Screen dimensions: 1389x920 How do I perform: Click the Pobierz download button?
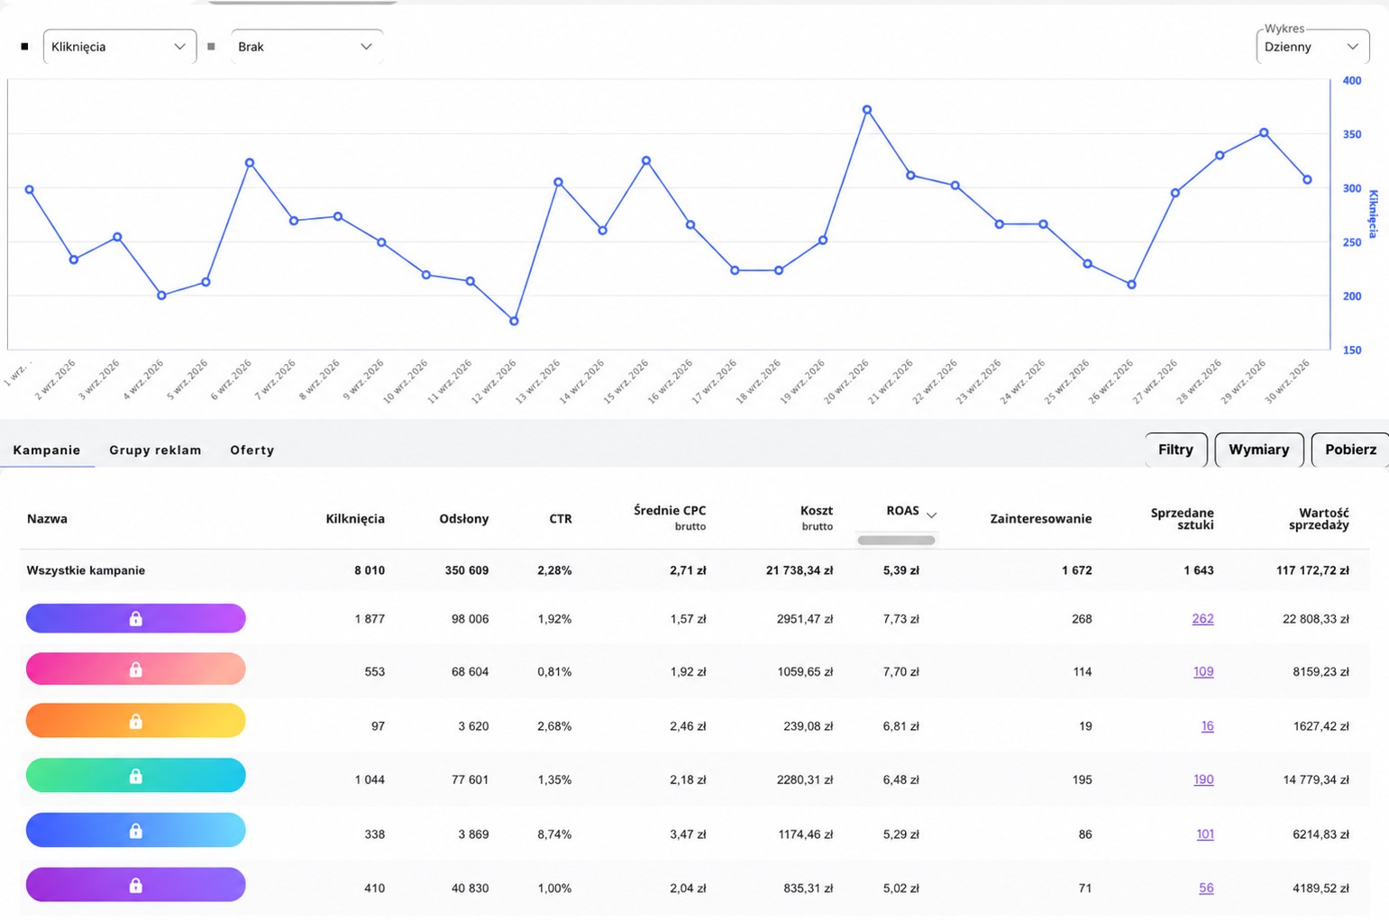tap(1350, 450)
